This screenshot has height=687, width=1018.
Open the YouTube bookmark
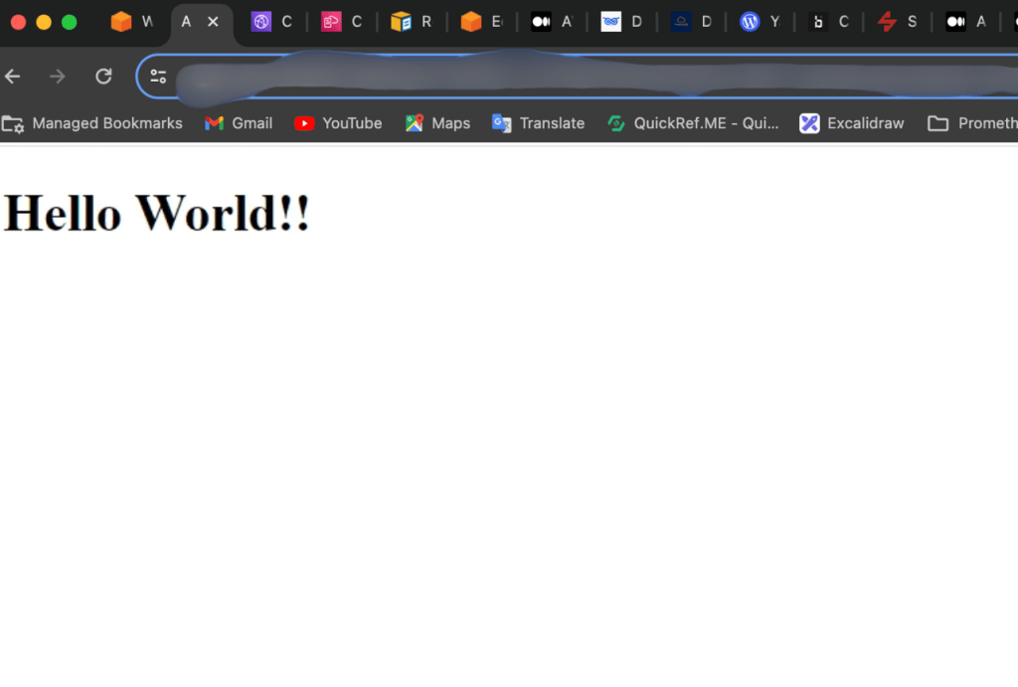pos(338,123)
